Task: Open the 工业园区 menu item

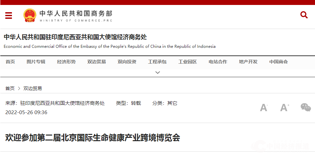Action: [187, 62]
